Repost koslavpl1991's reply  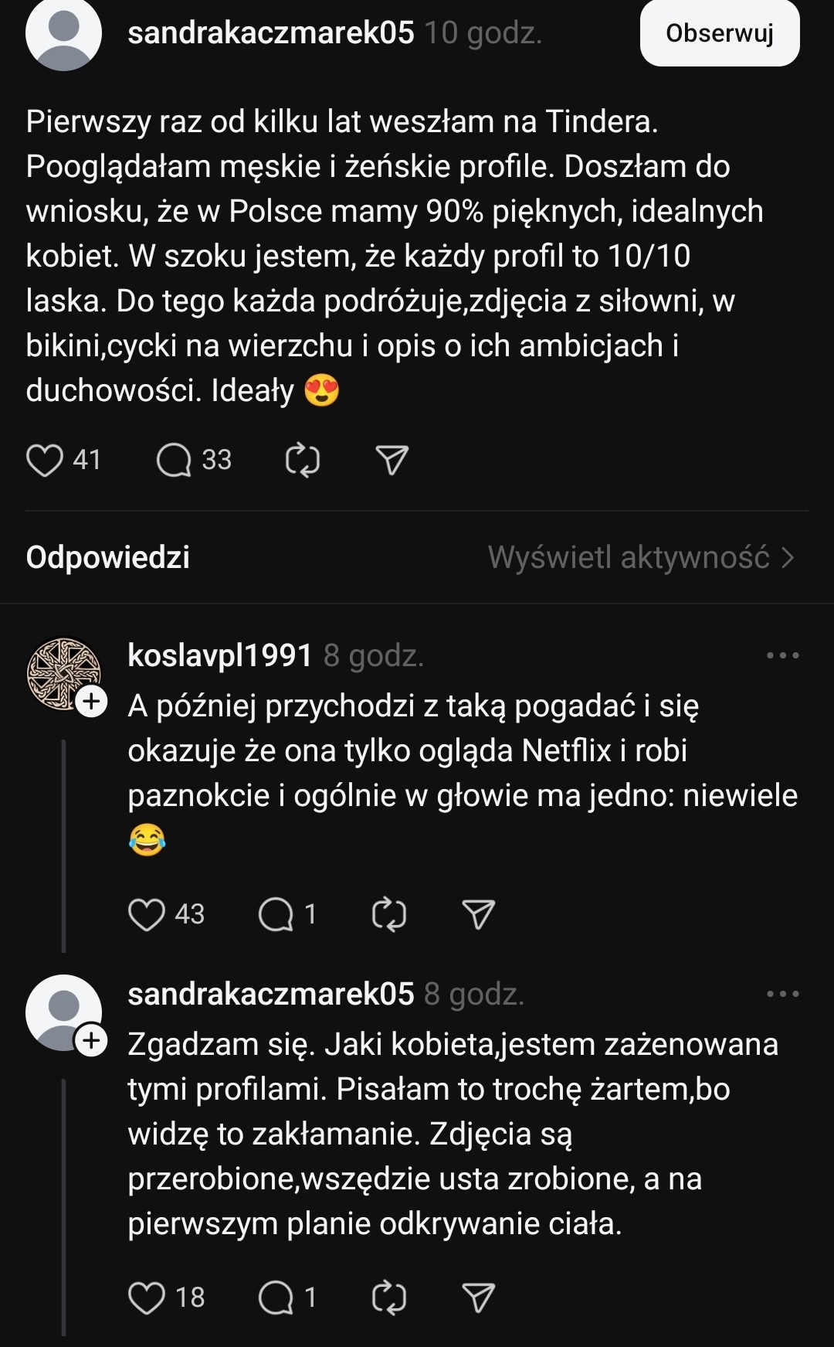click(x=389, y=915)
